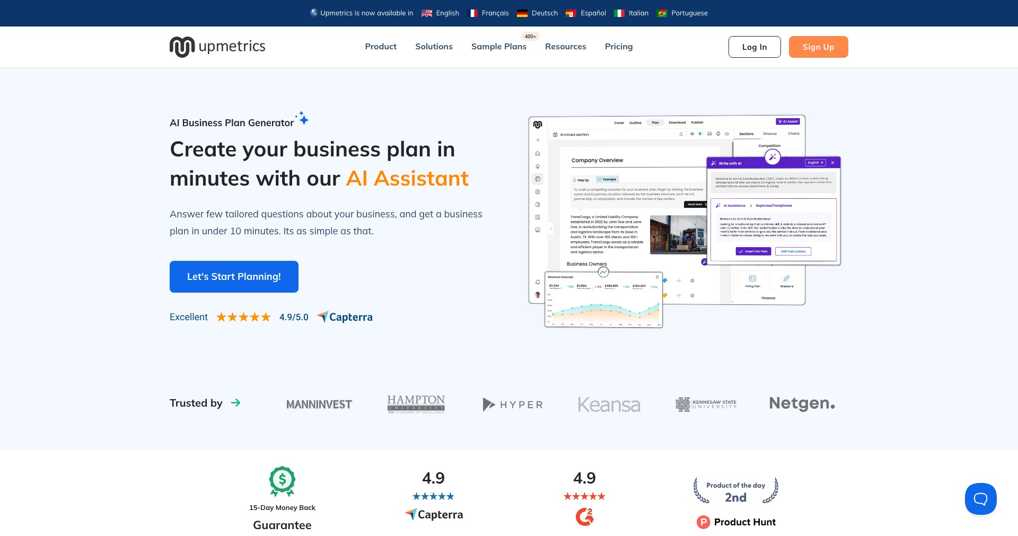Click Let's Start Planning button
1018x536 pixels.
(234, 277)
